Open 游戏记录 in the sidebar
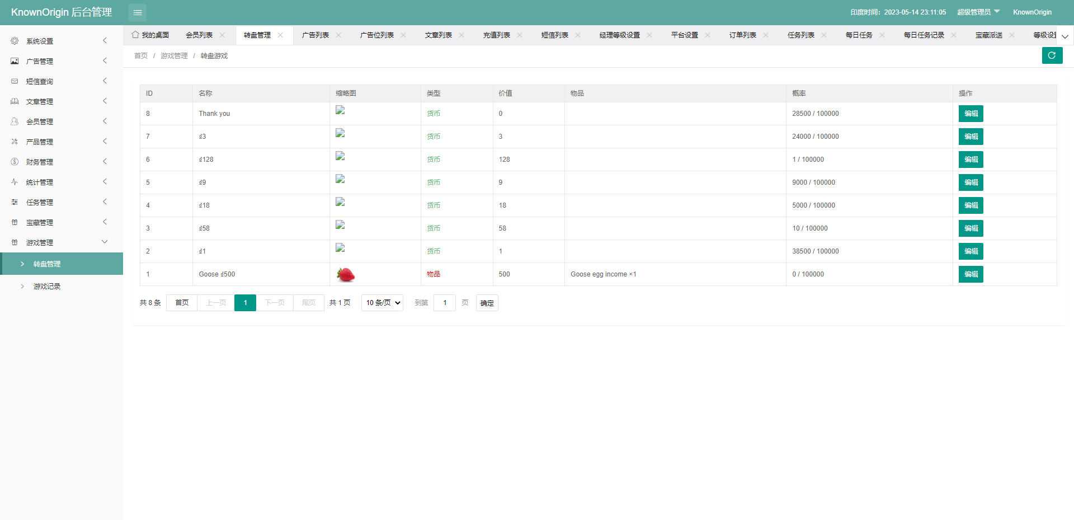The height and width of the screenshot is (520, 1074). coord(47,286)
